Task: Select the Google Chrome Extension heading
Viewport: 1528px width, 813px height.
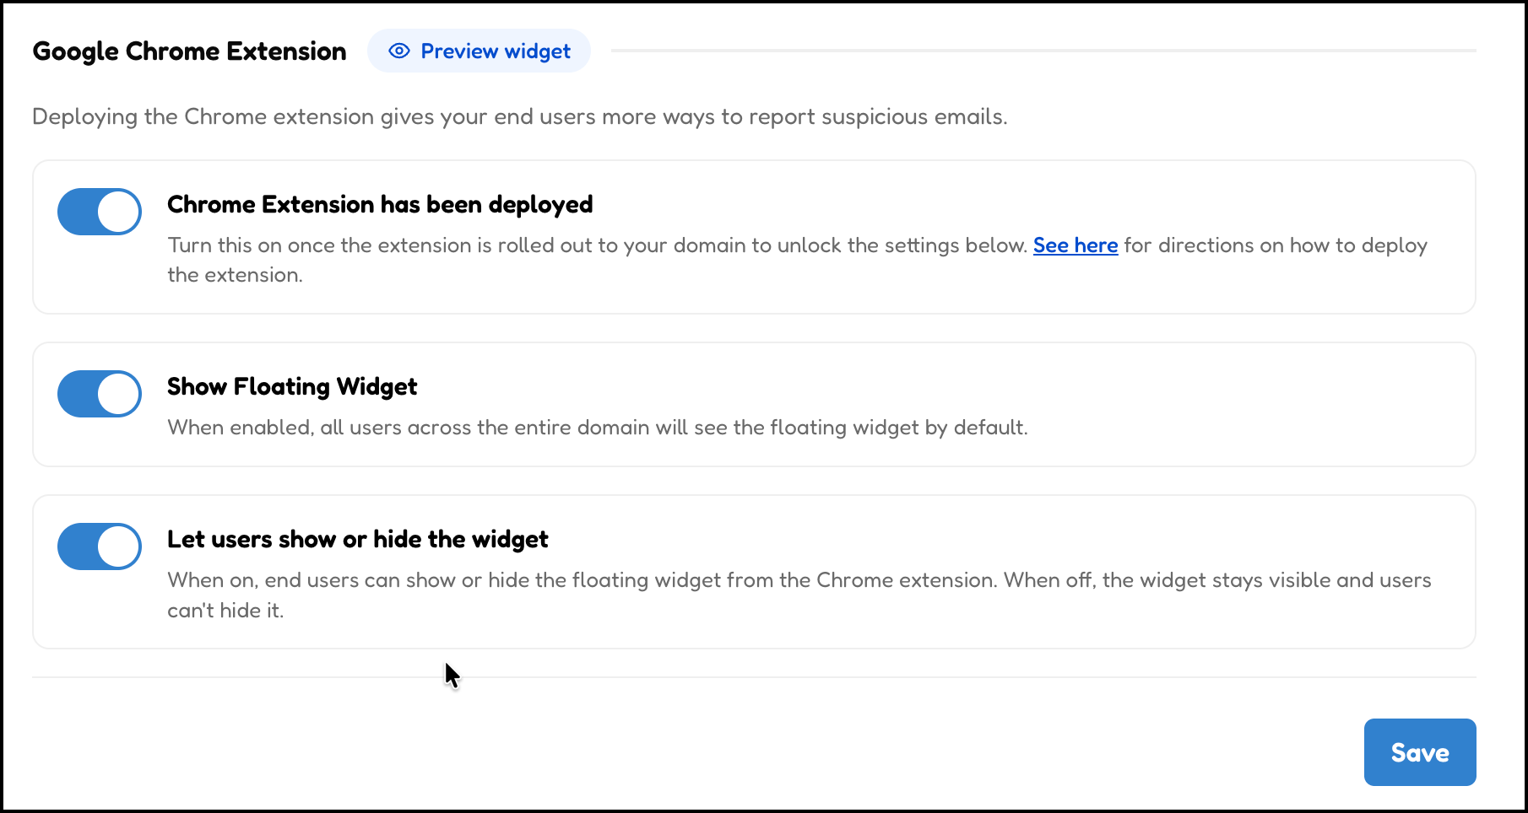Action: point(190,51)
